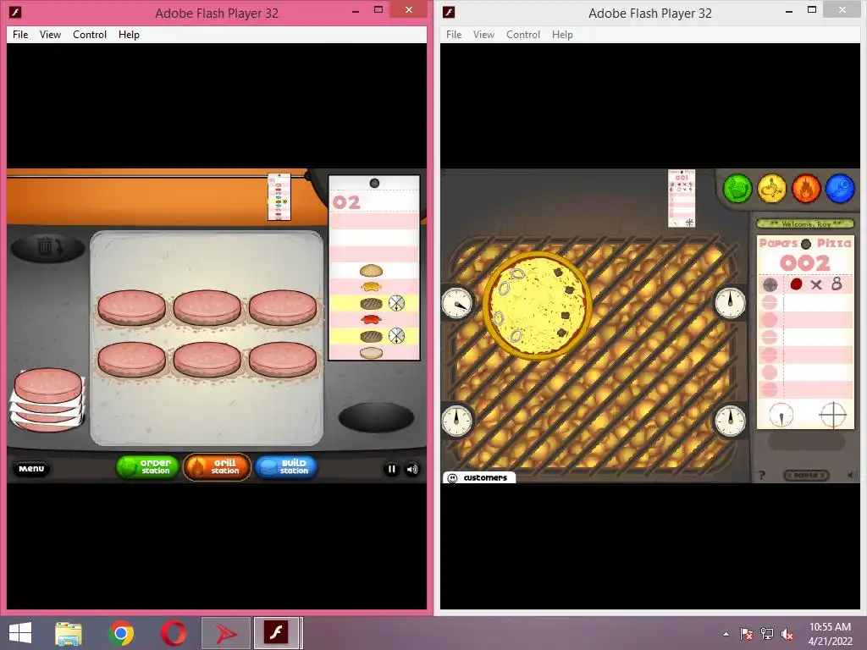867x650 pixels.
Task: Launch Opera browser from the taskbar
Action: pos(174,633)
